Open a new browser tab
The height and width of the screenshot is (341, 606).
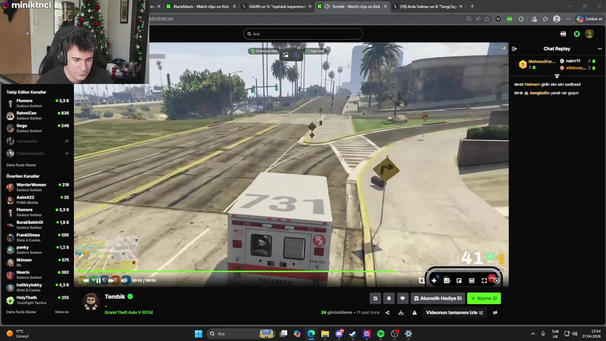[472, 7]
